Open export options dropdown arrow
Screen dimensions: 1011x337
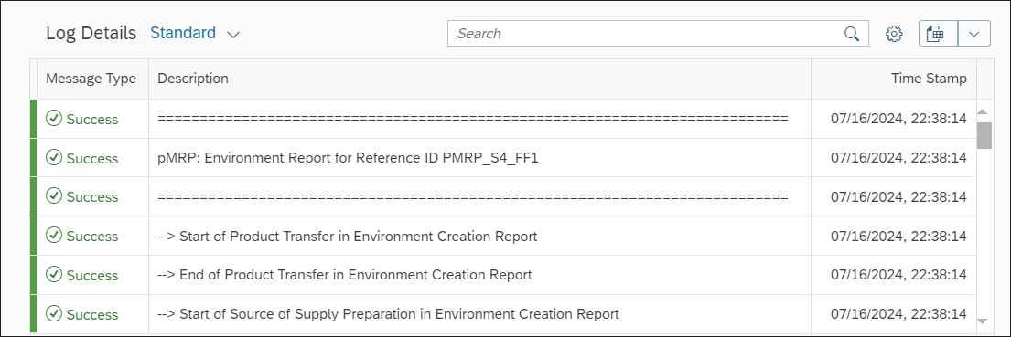(974, 34)
